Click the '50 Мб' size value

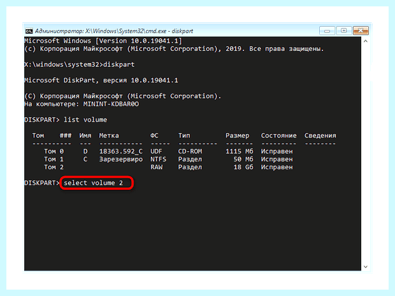(243, 159)
